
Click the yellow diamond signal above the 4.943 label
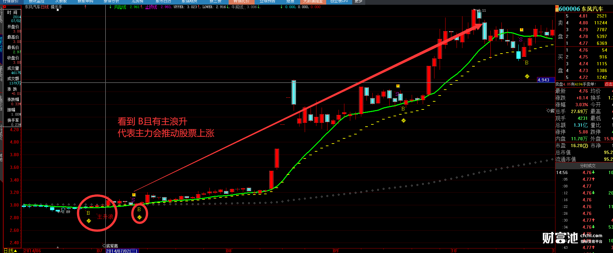pos(527,76)
